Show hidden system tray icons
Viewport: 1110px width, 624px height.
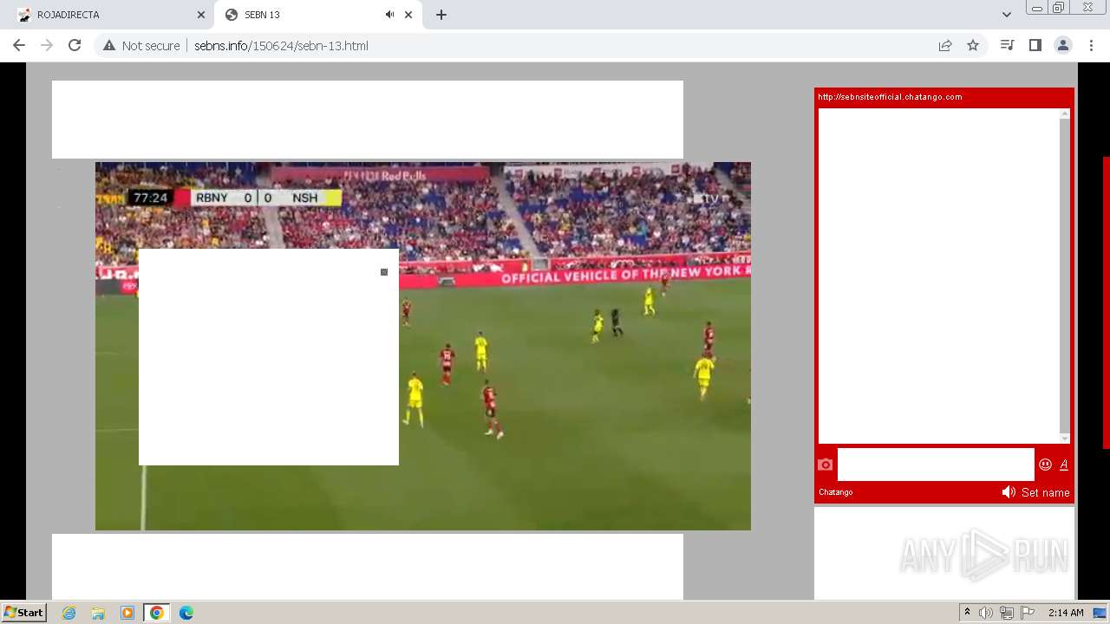pyautogui.click(x=967, y=612)
